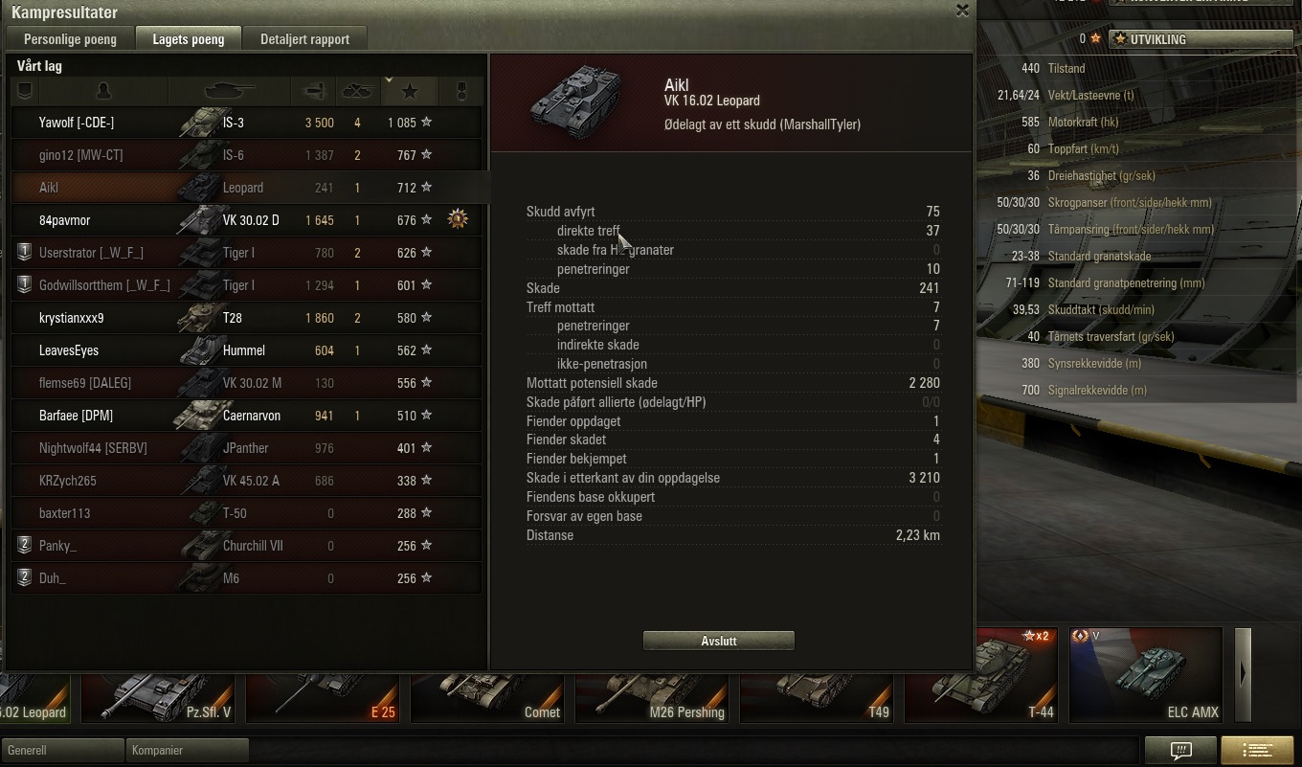Select ELC AMX tank thumbnail
Viewport: 1302px width, 767px height.
point(1146,674)
